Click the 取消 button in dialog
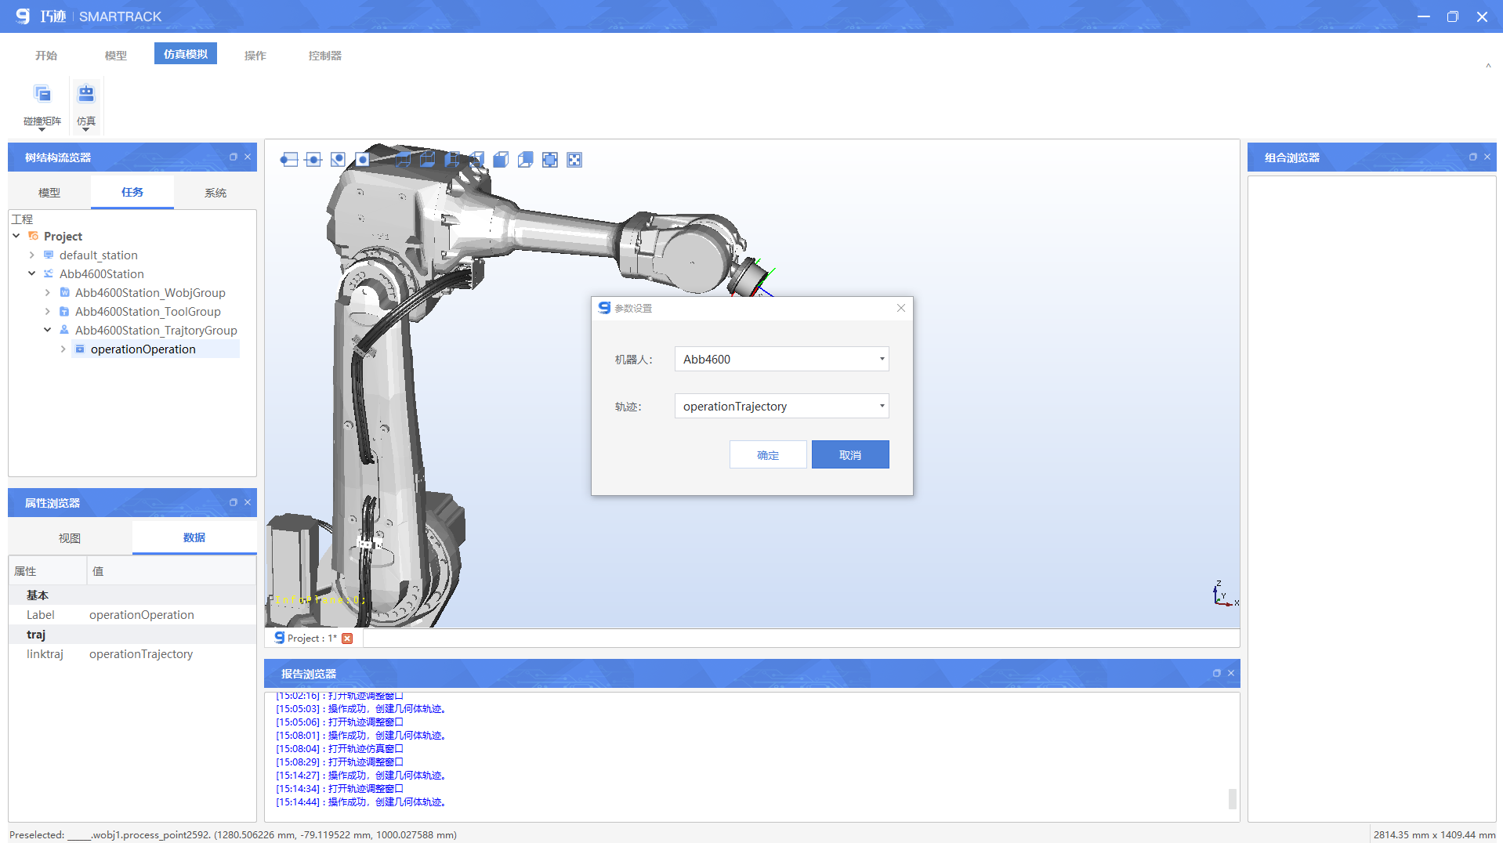The image size is (1503, 843). pos(850,455)
